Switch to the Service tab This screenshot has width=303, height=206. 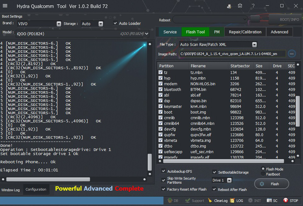170,32
